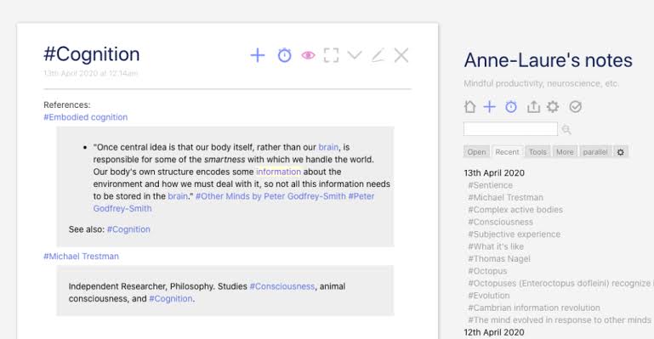
Task: Open the small gear tab in sidebar
Action: (x=621, y=152)
